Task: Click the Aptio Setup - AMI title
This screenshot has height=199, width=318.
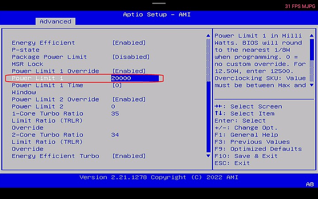Action: (157, 15)
